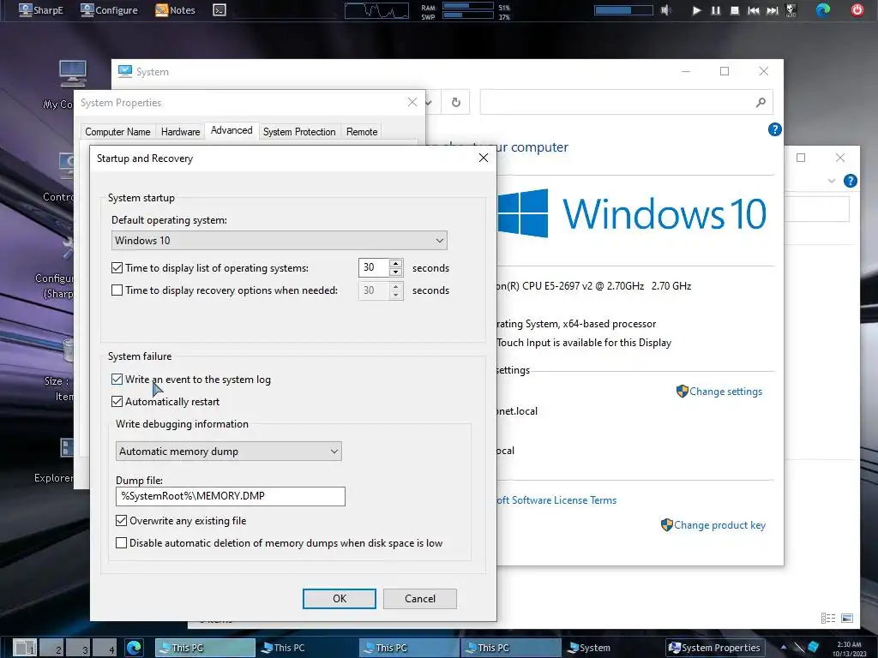Switch to large icons view in the rear window
The image size is (878, 658).
[847, 618]
